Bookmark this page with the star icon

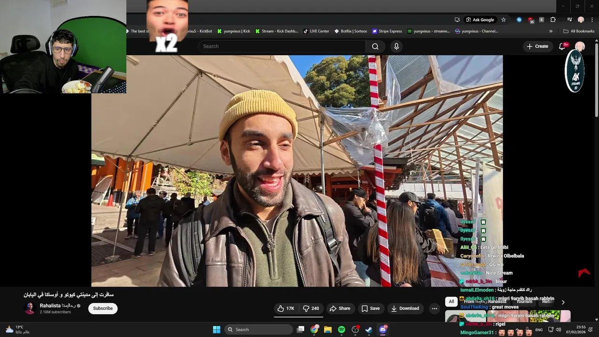(504, 20)
